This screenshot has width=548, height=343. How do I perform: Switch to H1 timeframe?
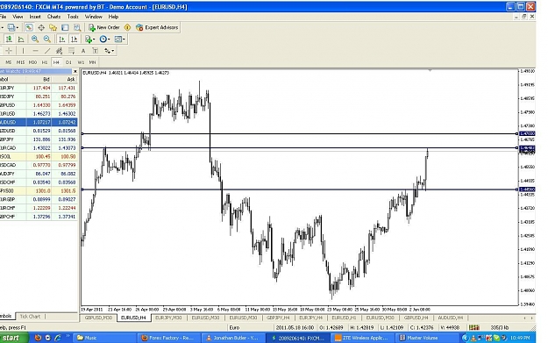[x=45, y=62]
